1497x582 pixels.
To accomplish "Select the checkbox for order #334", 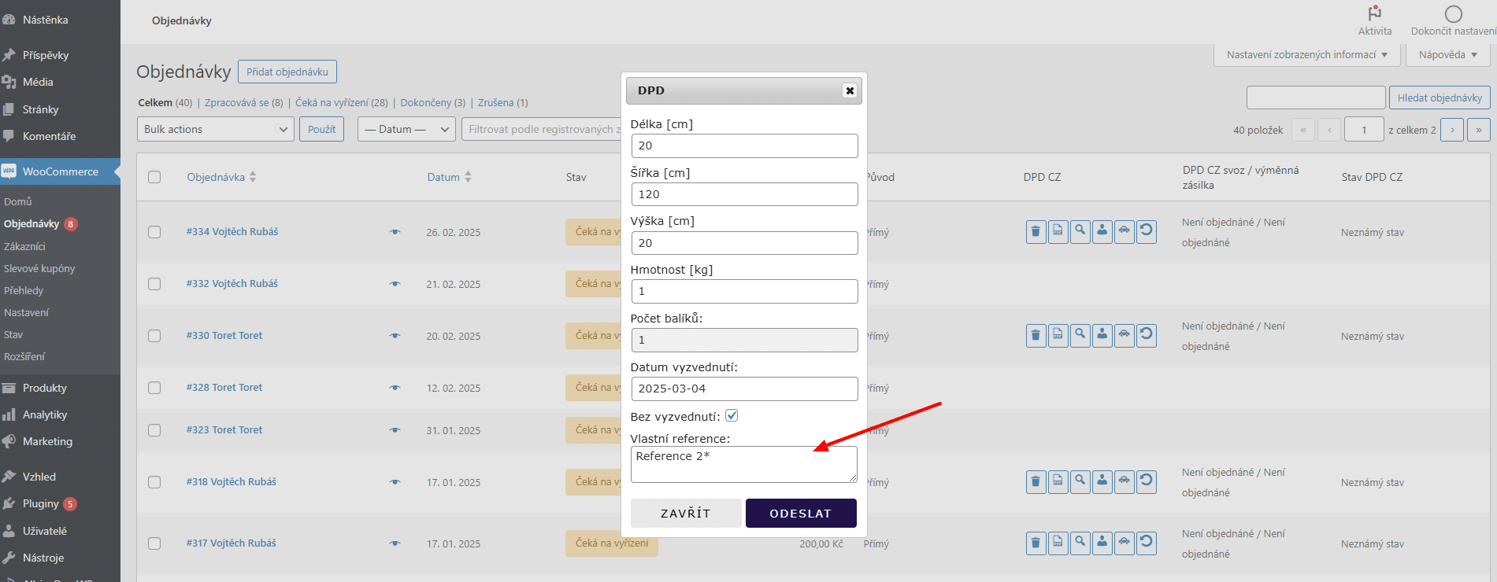I will click(154, 232).
